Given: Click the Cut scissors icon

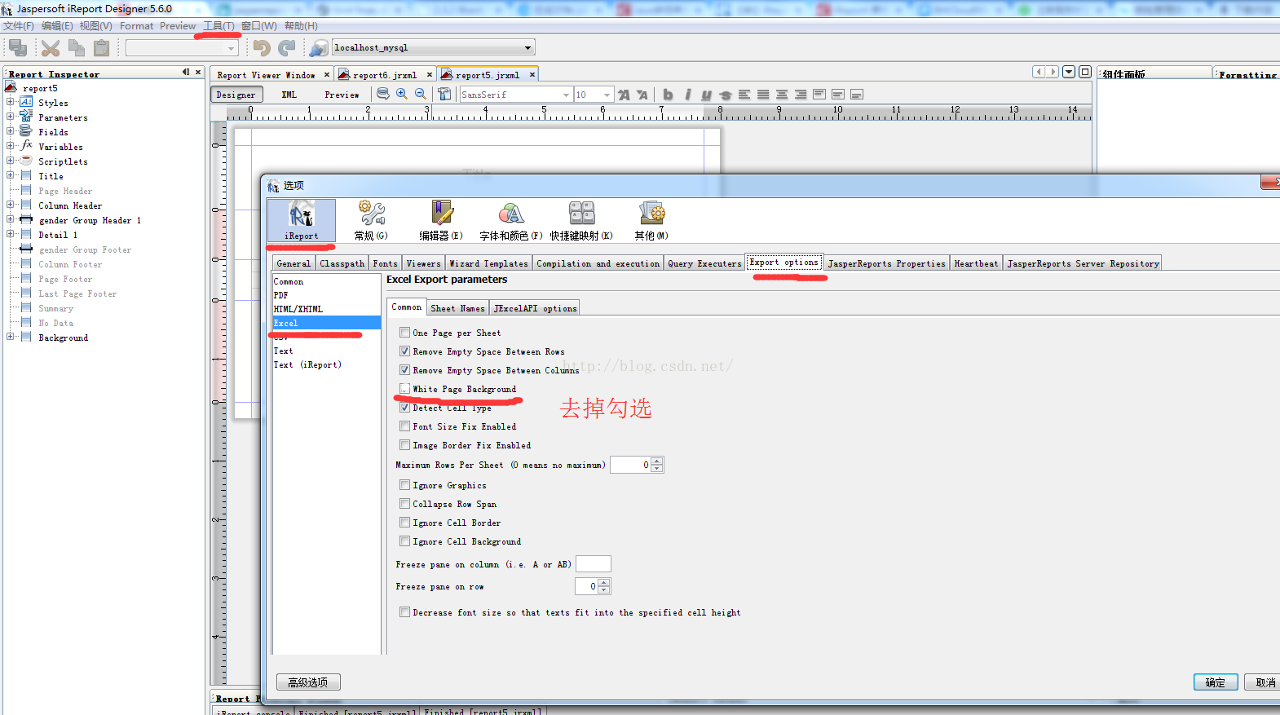Looking at the screenshot, I should (51, 48).
